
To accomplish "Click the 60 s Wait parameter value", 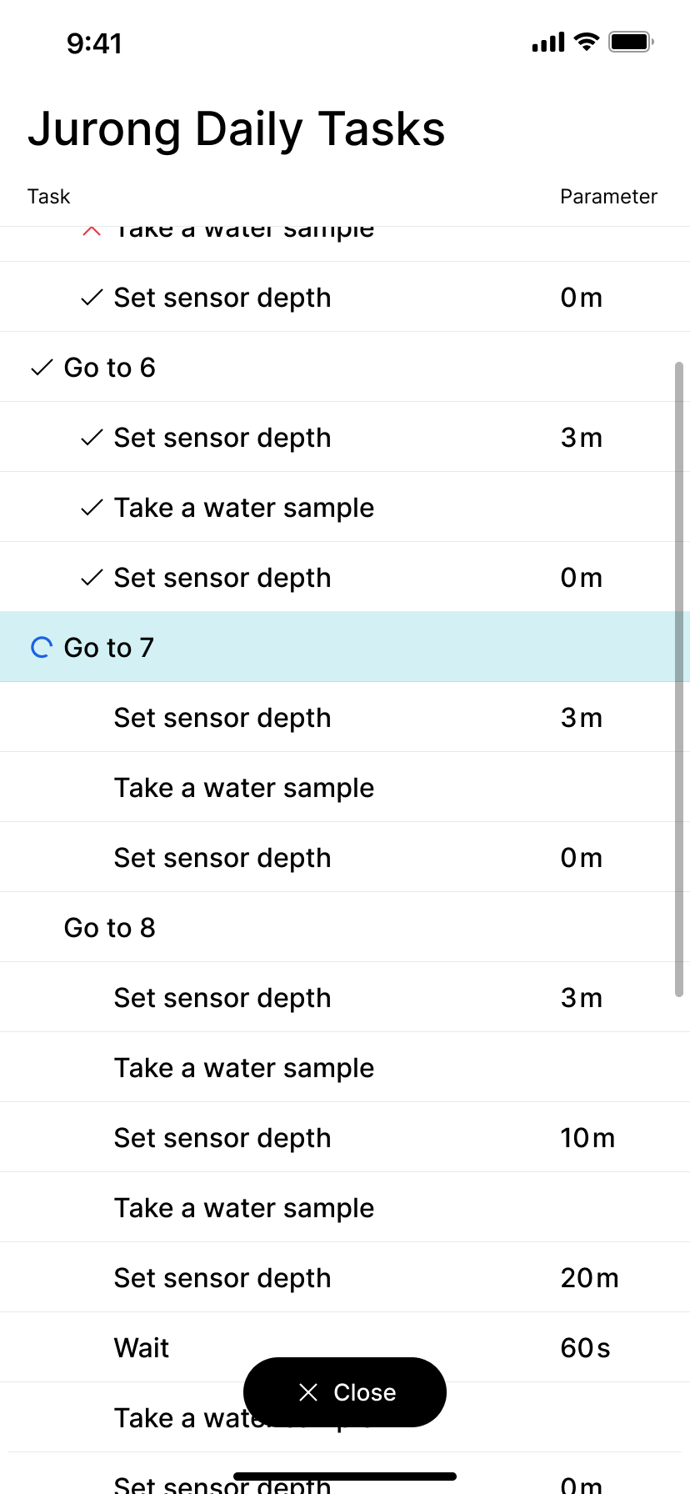I will pyautogui.click(x=585, y=1348).
